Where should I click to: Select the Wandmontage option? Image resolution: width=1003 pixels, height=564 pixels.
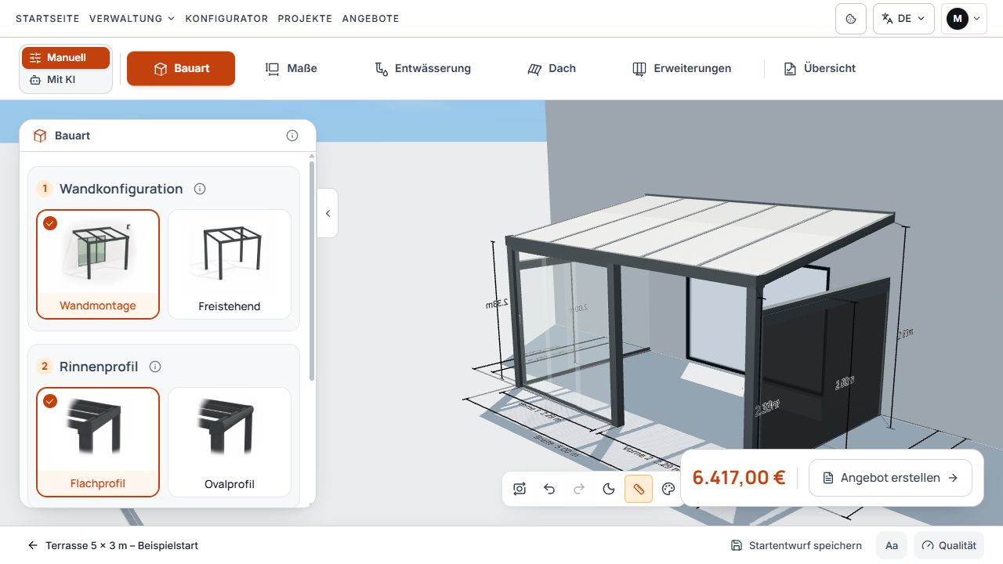98,264
